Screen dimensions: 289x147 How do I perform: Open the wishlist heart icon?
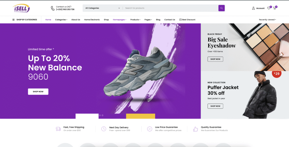(x=269, y=8)
